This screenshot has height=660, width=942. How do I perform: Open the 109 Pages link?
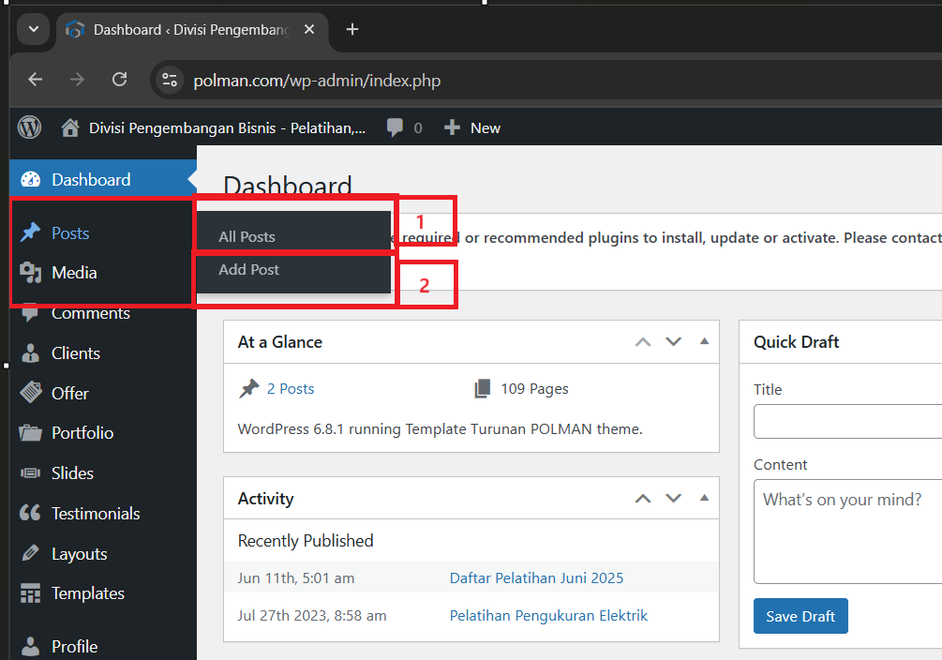(x=534, y=389)
